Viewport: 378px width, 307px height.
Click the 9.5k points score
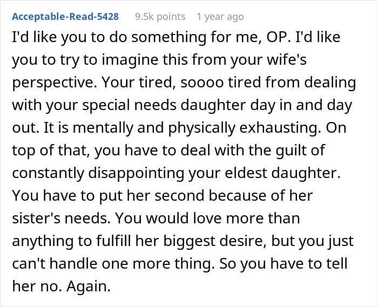pyautogui.click(x=160, y=17)
